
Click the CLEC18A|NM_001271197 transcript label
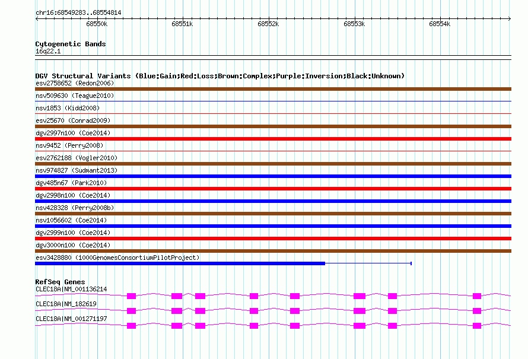click(x=71, y=319)
